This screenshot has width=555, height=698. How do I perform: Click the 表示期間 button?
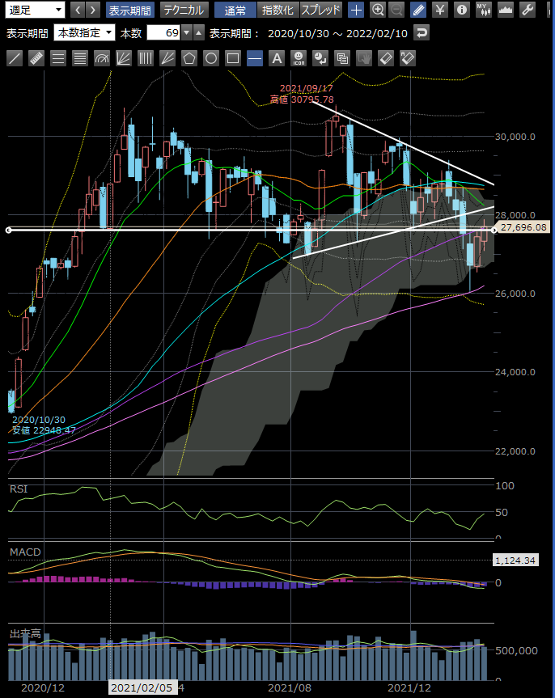coord(129,11)
